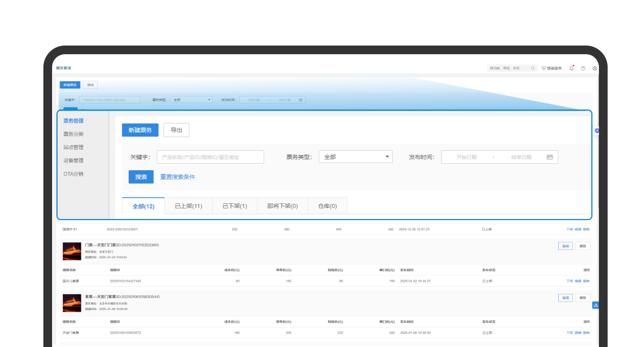Open the help question-mark icon

click(x=583, y=68)
